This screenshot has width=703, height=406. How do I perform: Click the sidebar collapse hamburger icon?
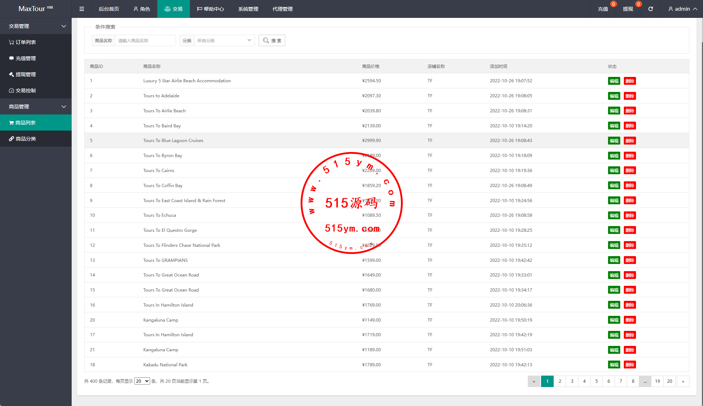(82, 9)
